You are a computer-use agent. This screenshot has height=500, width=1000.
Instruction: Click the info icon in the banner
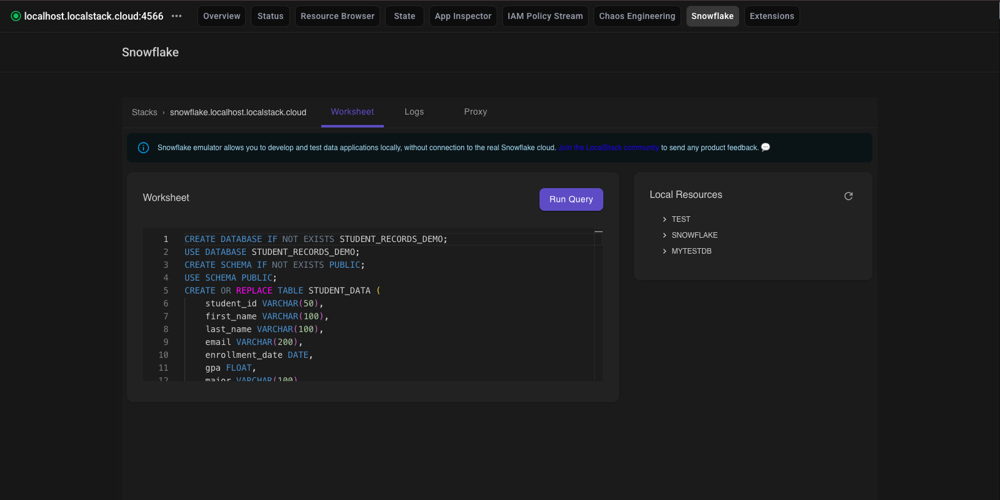[x=143, y=148]
